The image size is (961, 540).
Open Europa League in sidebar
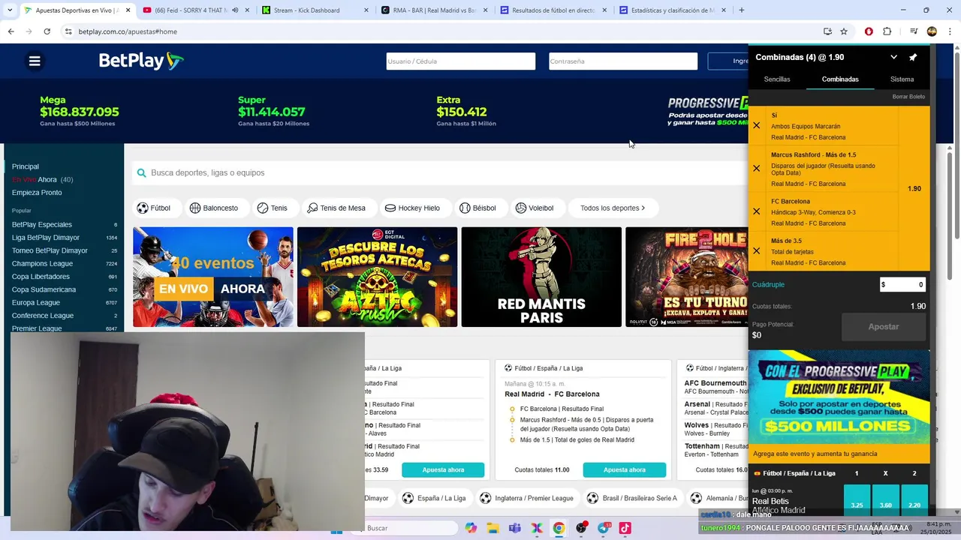click(36, 303)
